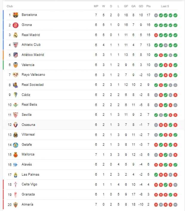Image resolution: width=185 pixels, height=211 pixels.
Task: Click the GD column header
Action: (141, 6)
